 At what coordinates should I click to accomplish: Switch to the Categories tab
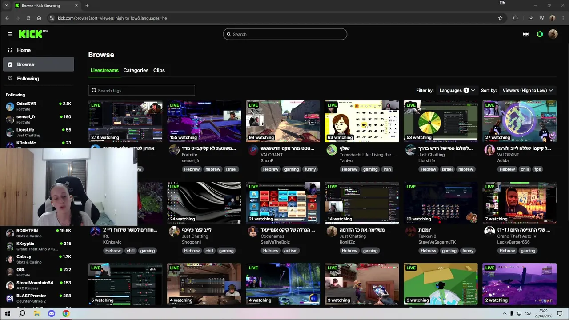tap(136, 70)
